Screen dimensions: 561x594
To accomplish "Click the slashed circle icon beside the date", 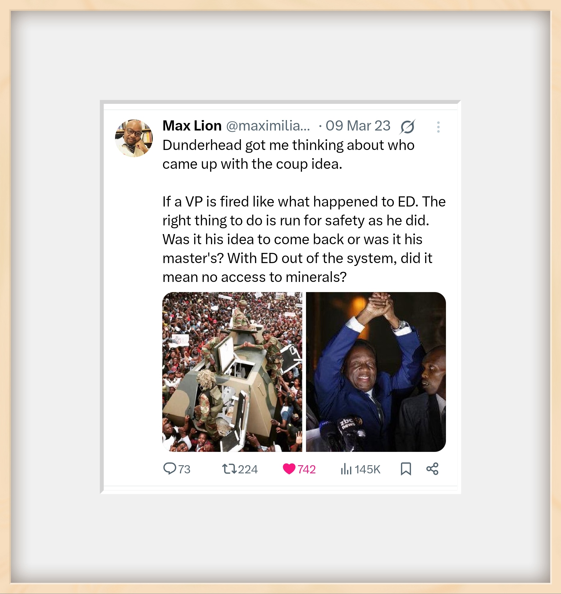I will click(407, 126).
